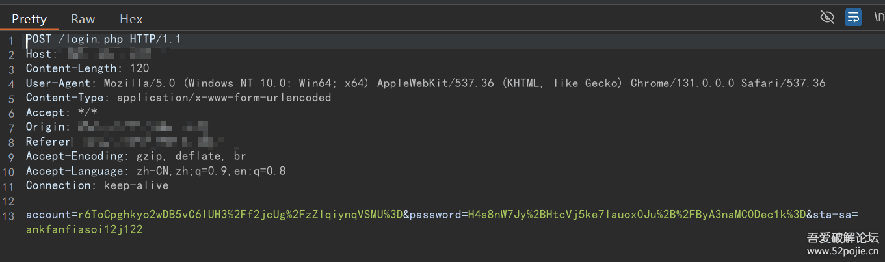Click the User-Agent header line
Image resolution: width=885 pixels, height=262 pixels.
tap(426, 83)
